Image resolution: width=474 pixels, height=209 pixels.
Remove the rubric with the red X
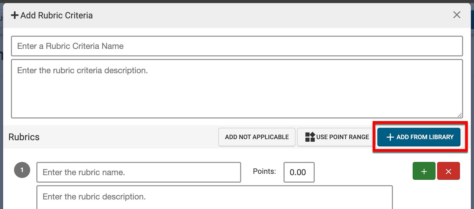point(448,171)
